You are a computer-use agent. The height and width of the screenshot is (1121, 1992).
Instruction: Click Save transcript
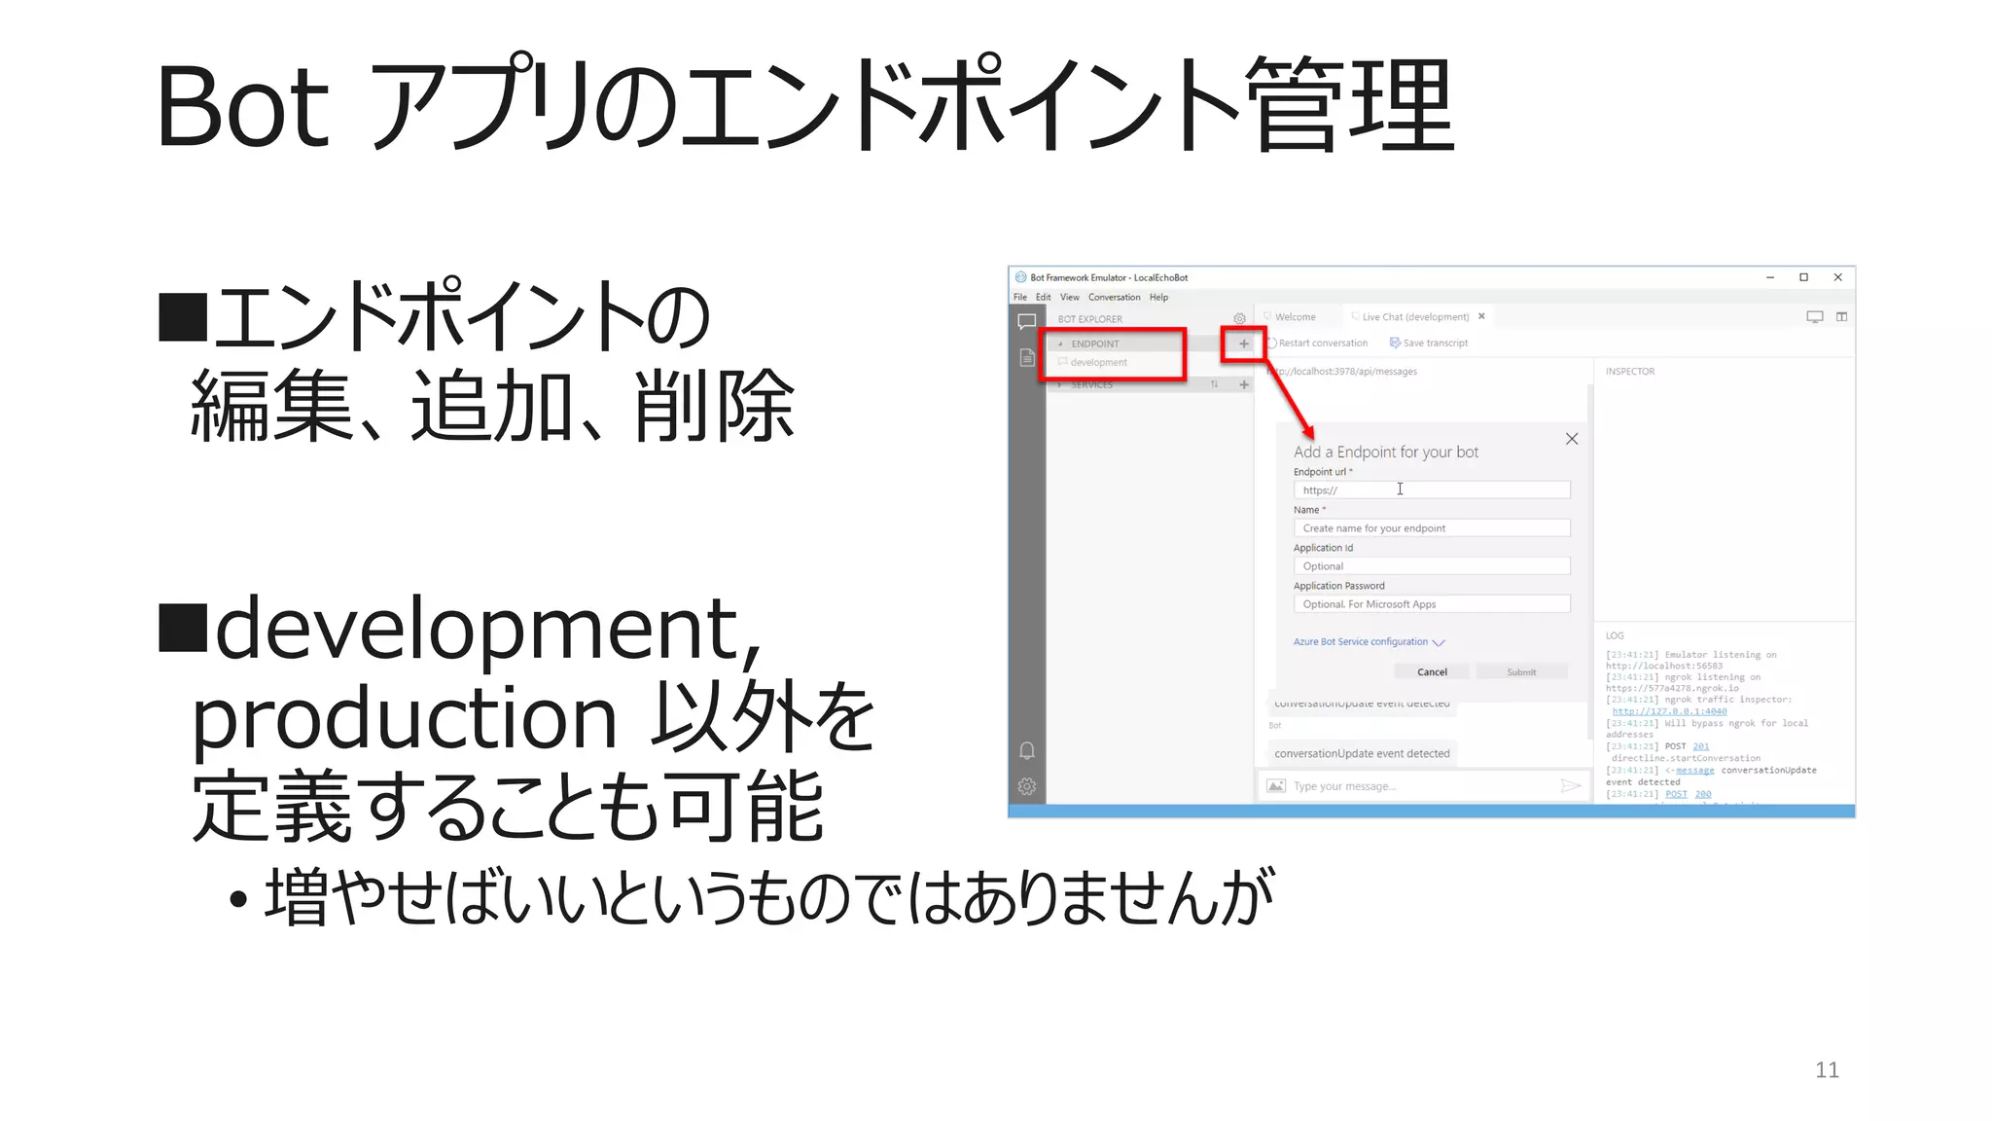pos(1429,343)
